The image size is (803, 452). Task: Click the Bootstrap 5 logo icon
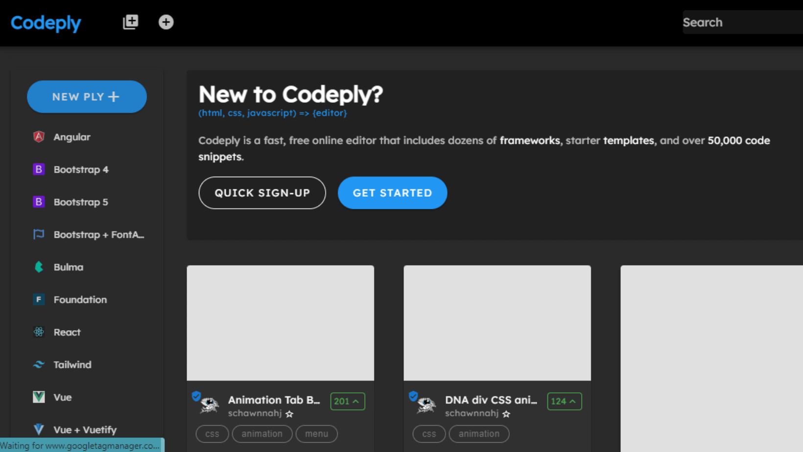39,202
